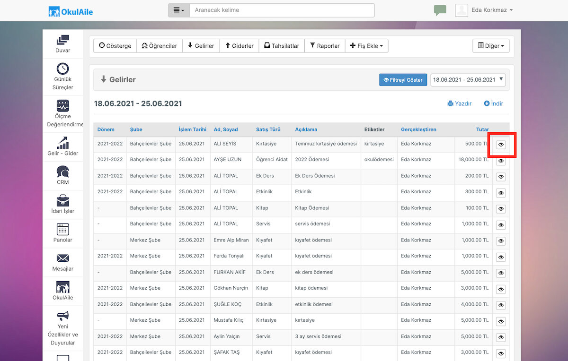568x361 pixels.
Task: Open Ölçme Değerlendirme sidebar icon
Action: pos(62,105)
